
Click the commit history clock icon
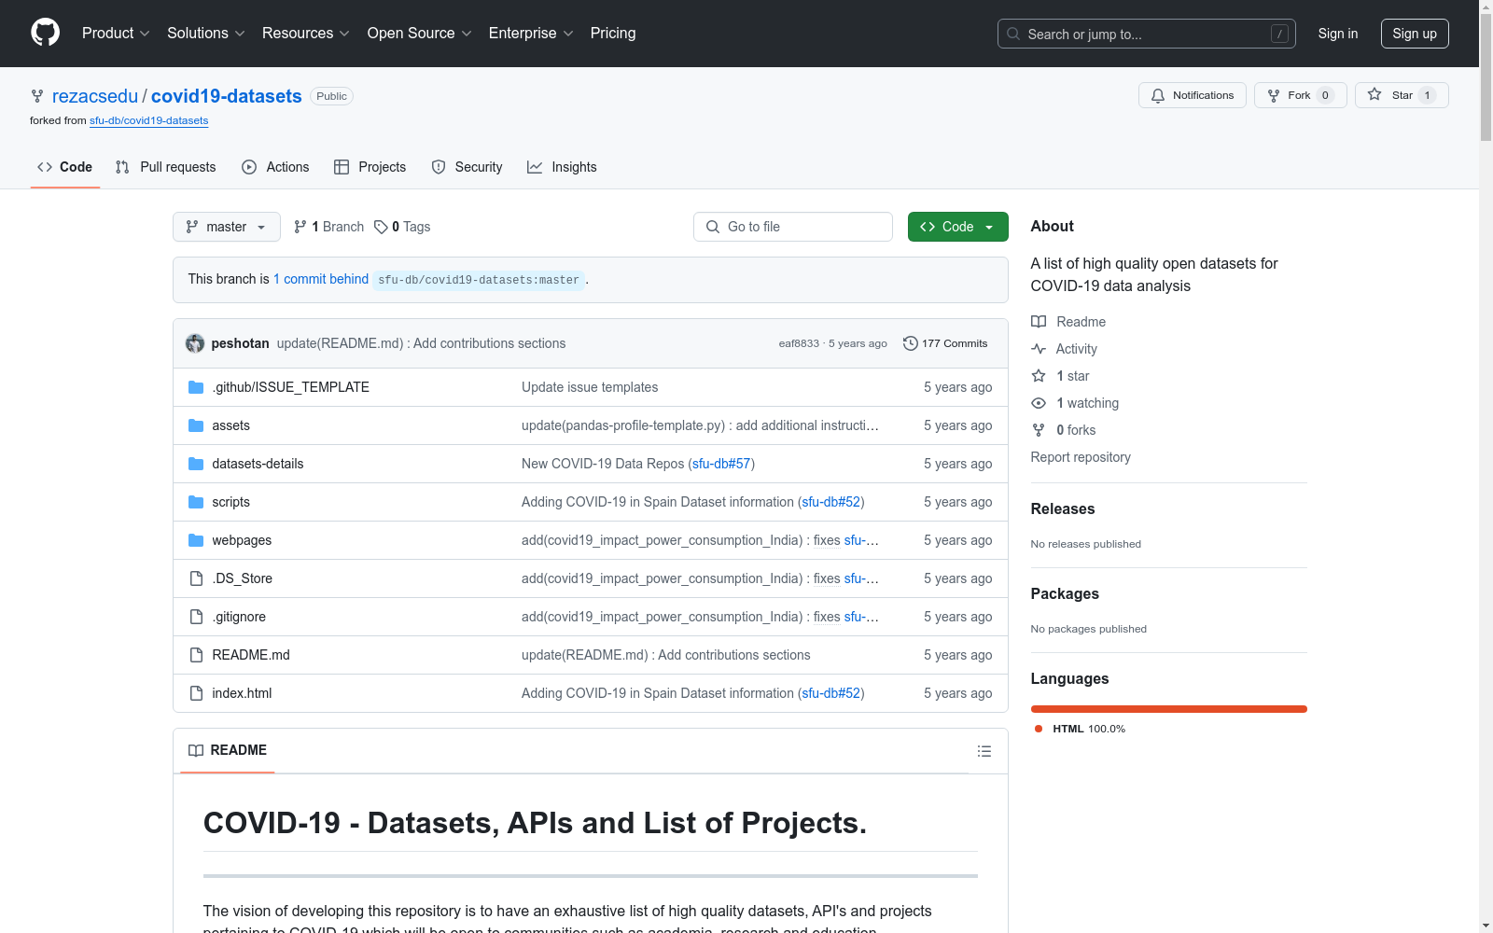[x=911, y=343]
